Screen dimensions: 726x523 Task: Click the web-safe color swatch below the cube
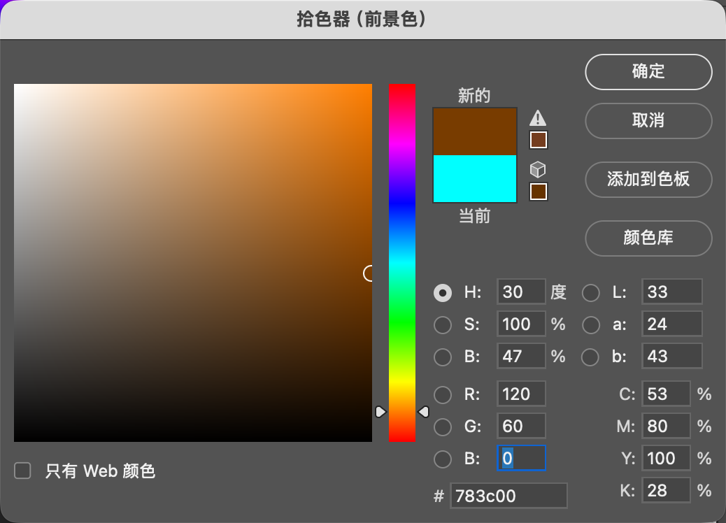click(538, 192)
